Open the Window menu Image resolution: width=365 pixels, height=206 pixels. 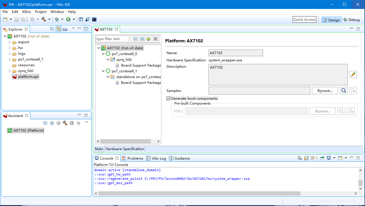57,12
